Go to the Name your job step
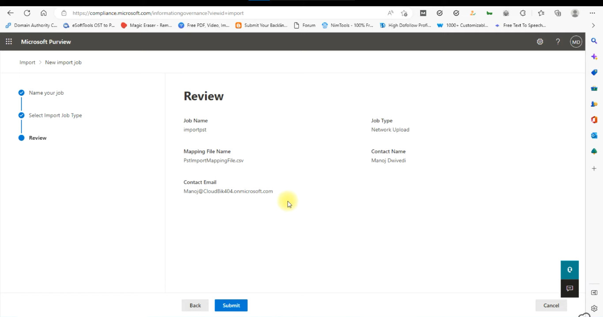603x317 pixels. click(x=46, y=93)
